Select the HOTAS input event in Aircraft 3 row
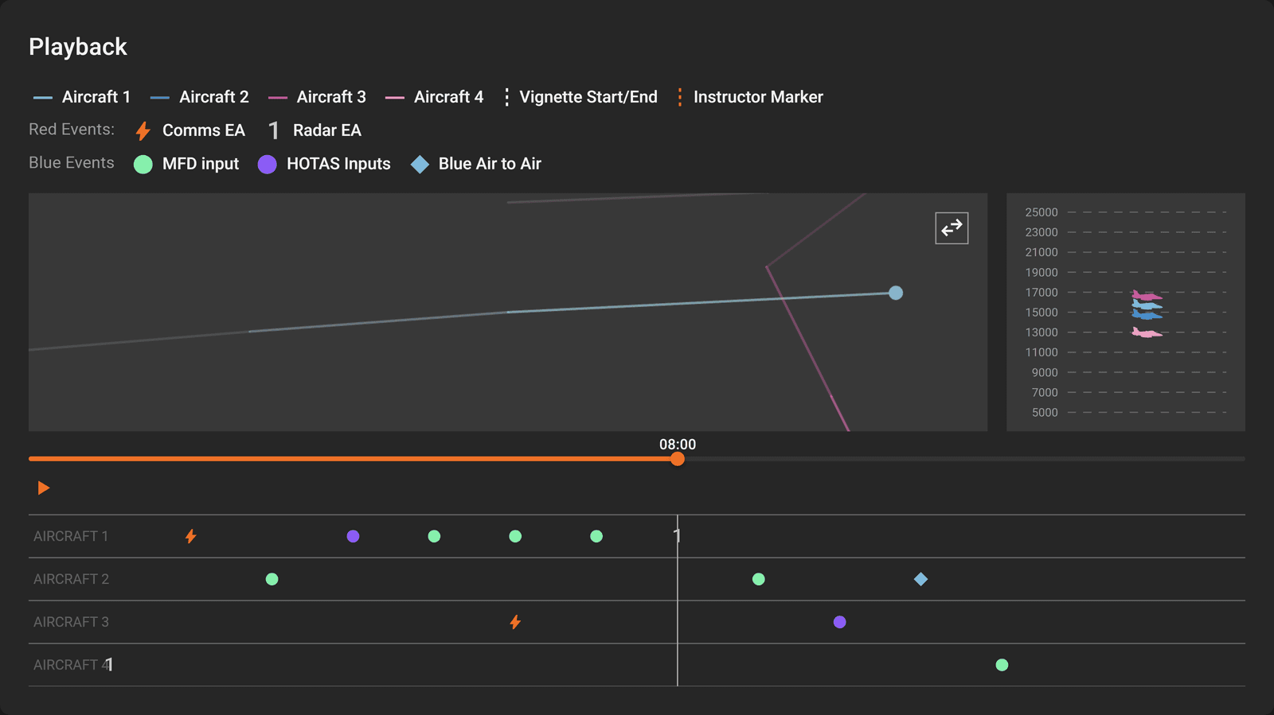The width and height of the screenshot is (1274, 715). coord(839,622)
